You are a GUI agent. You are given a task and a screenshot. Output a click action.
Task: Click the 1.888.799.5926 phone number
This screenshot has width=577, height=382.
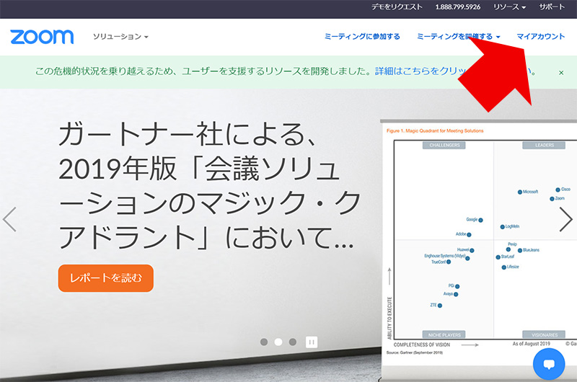point(458,6)
